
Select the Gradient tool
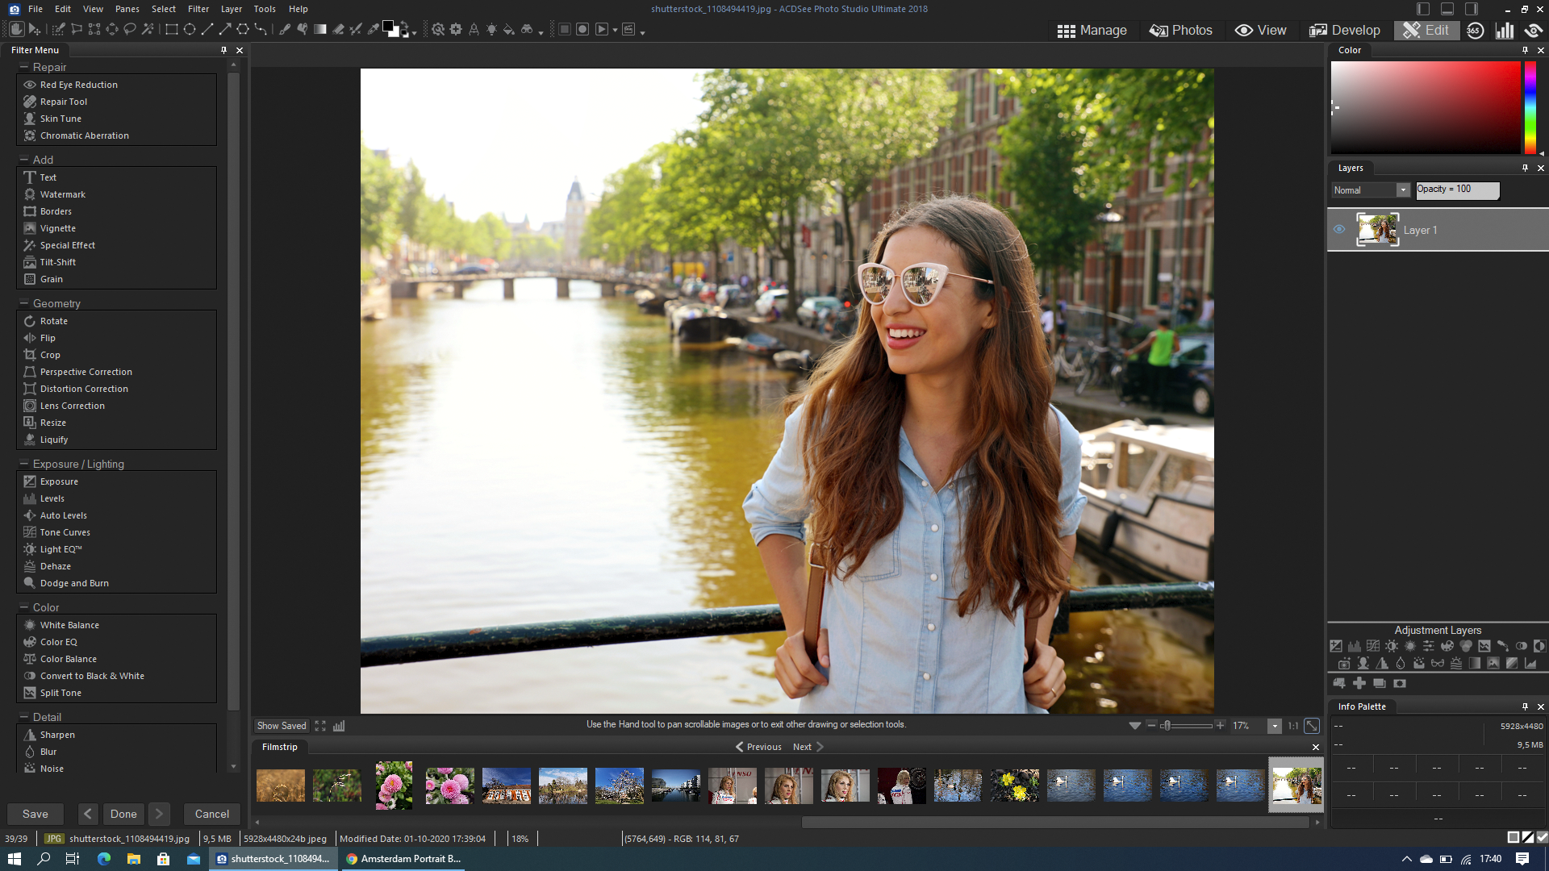(x=320, y=30)
